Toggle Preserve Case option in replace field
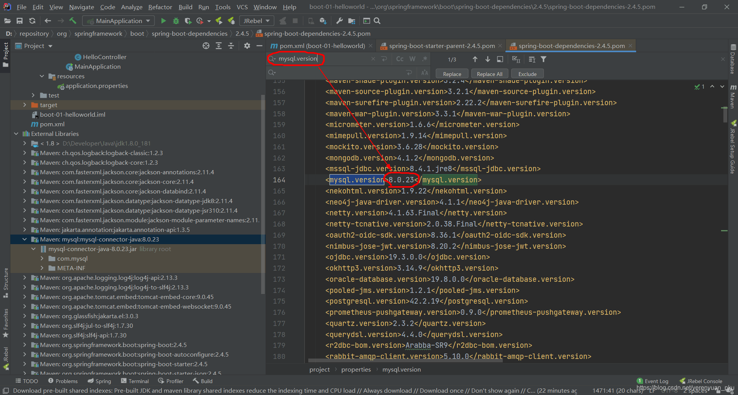 click(425, 73)
